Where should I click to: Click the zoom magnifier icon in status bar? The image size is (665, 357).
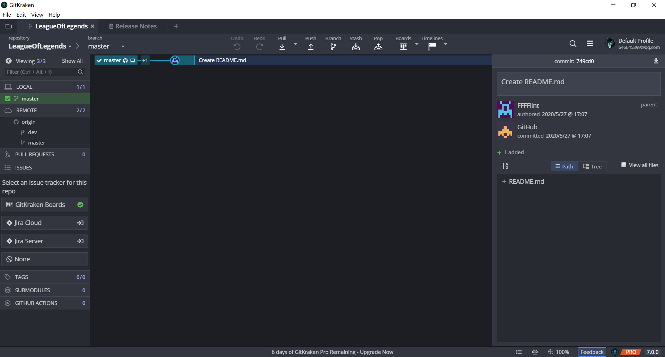[551, 352]
